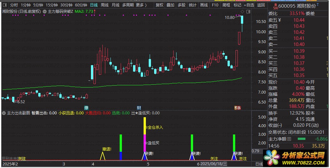Click the 总量 369.4万 value
The image size is (330, 168).
click(x=296, y=100)
